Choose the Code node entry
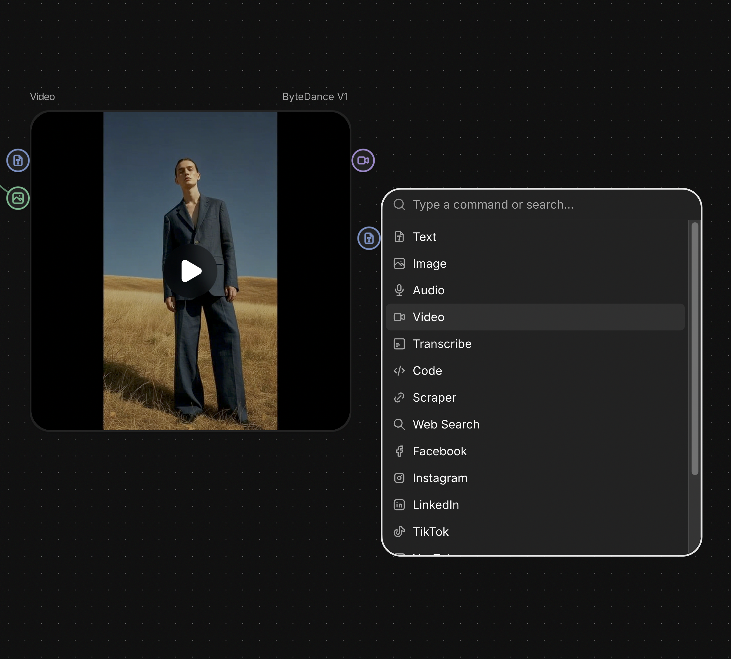Screen dimensions: 731x659 pyautogui.click(x=427, y=371)
